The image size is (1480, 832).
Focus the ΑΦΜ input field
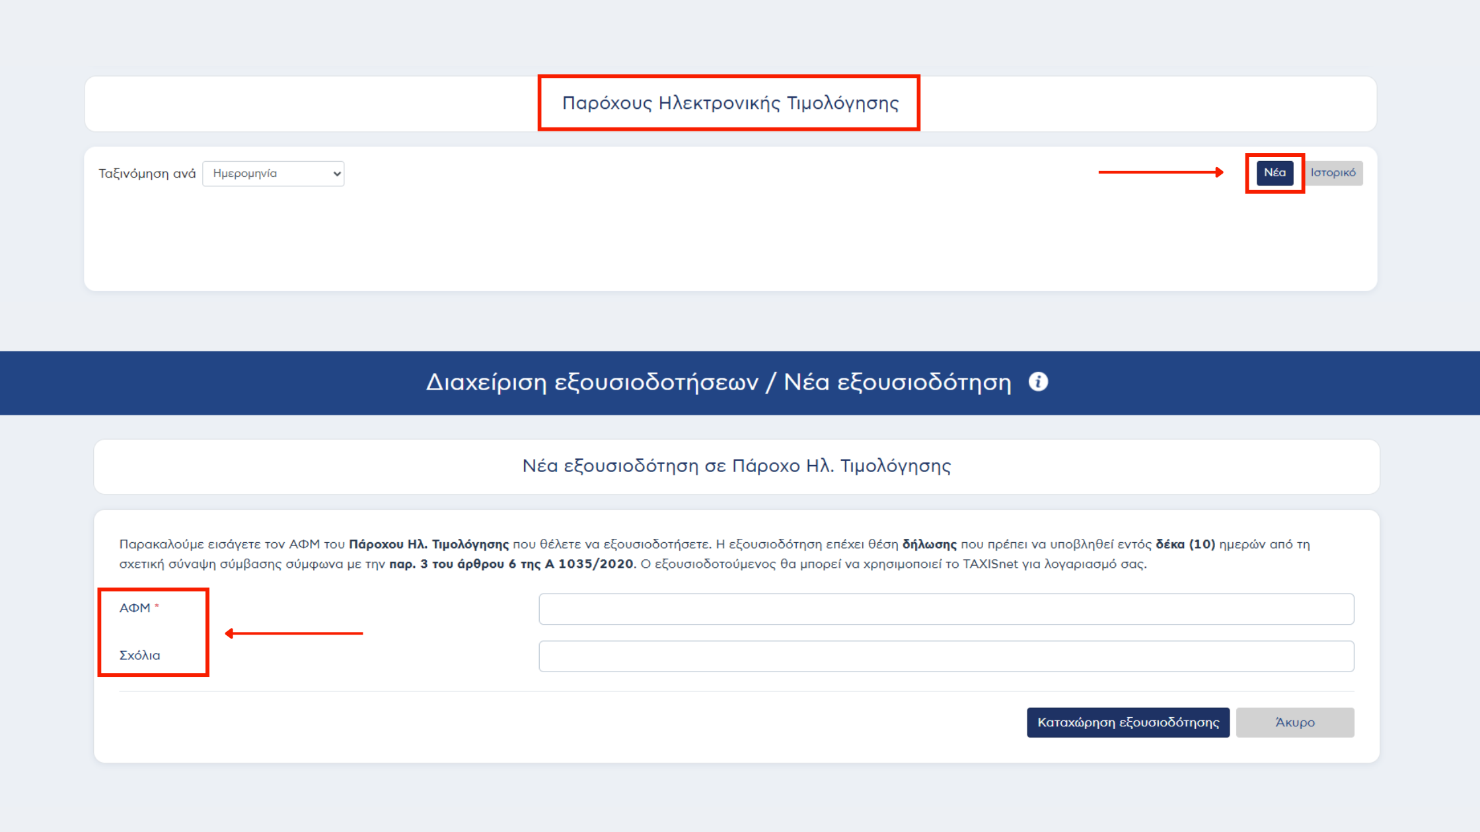946,609
